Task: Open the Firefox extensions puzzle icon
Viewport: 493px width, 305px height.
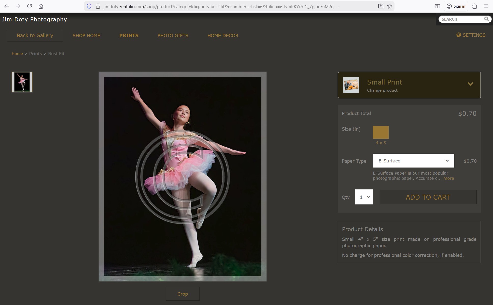Action: point(474,6)
